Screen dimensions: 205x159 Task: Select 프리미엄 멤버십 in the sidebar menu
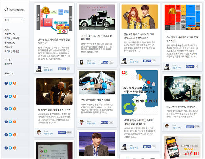[12, 51]
